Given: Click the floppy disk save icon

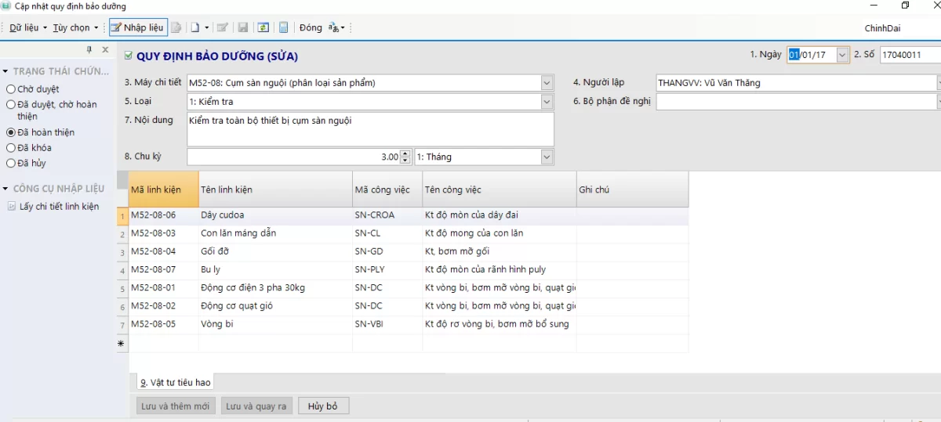Looking at the screenshot, I should [x=243, y=27].
